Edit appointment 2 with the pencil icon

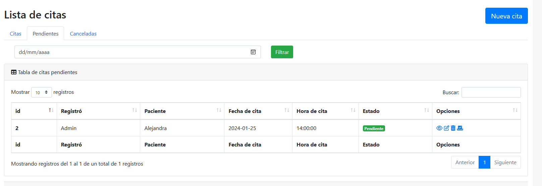[x=446, y=128]
